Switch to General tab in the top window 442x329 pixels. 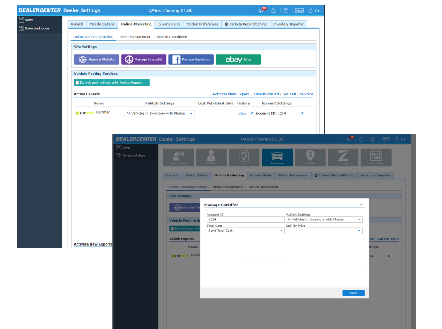(77, 24)
